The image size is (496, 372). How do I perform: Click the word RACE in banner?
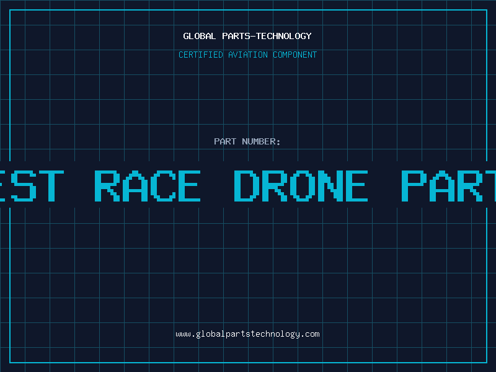click(x=148, y=185)
